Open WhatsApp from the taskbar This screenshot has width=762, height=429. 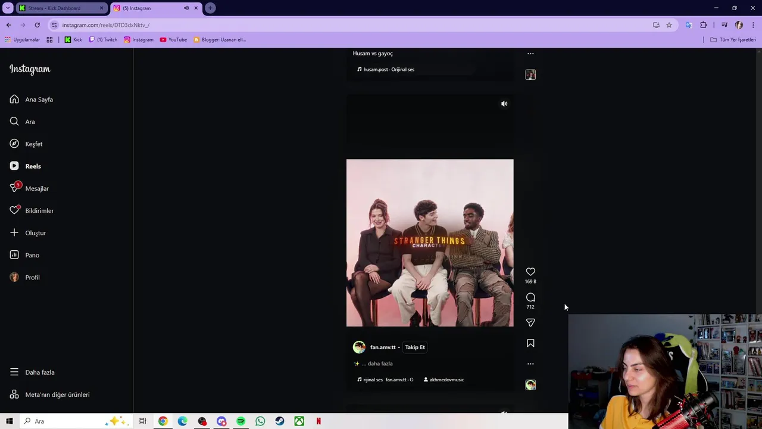point(260,421)
